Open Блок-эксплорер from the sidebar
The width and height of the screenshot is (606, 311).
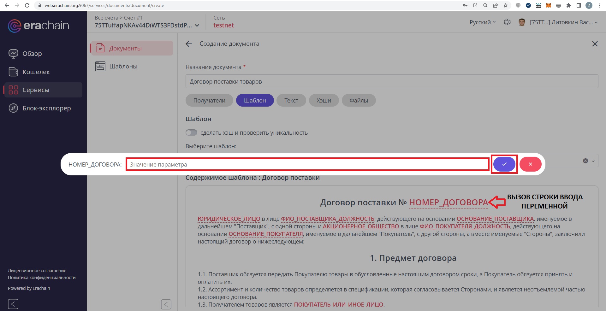46,108
